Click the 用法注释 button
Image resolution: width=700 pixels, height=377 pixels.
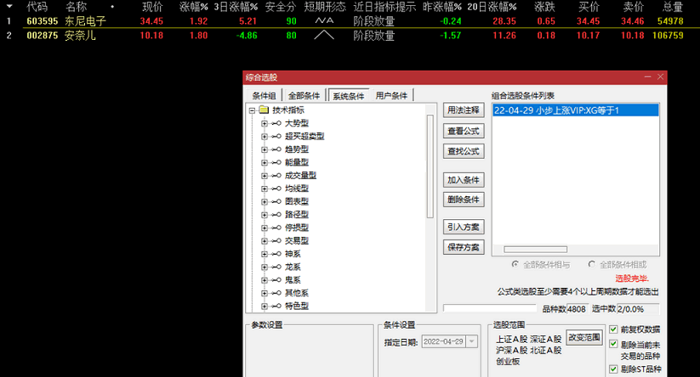464,110
